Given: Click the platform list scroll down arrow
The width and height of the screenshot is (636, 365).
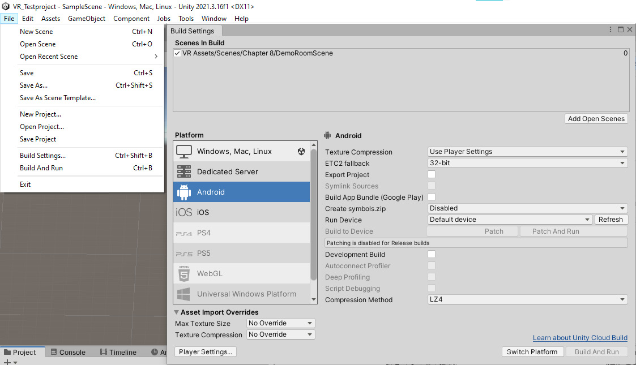Looking at the screenshot, I should (x=314, y=300).
